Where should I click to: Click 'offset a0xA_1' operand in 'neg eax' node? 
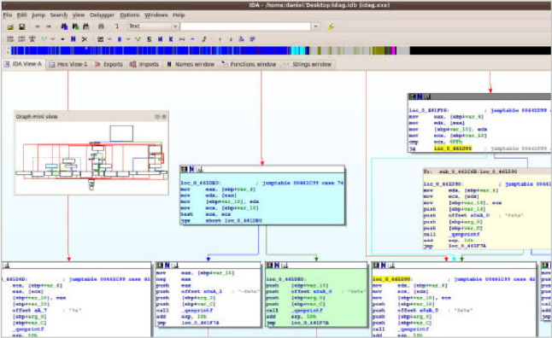202,292
